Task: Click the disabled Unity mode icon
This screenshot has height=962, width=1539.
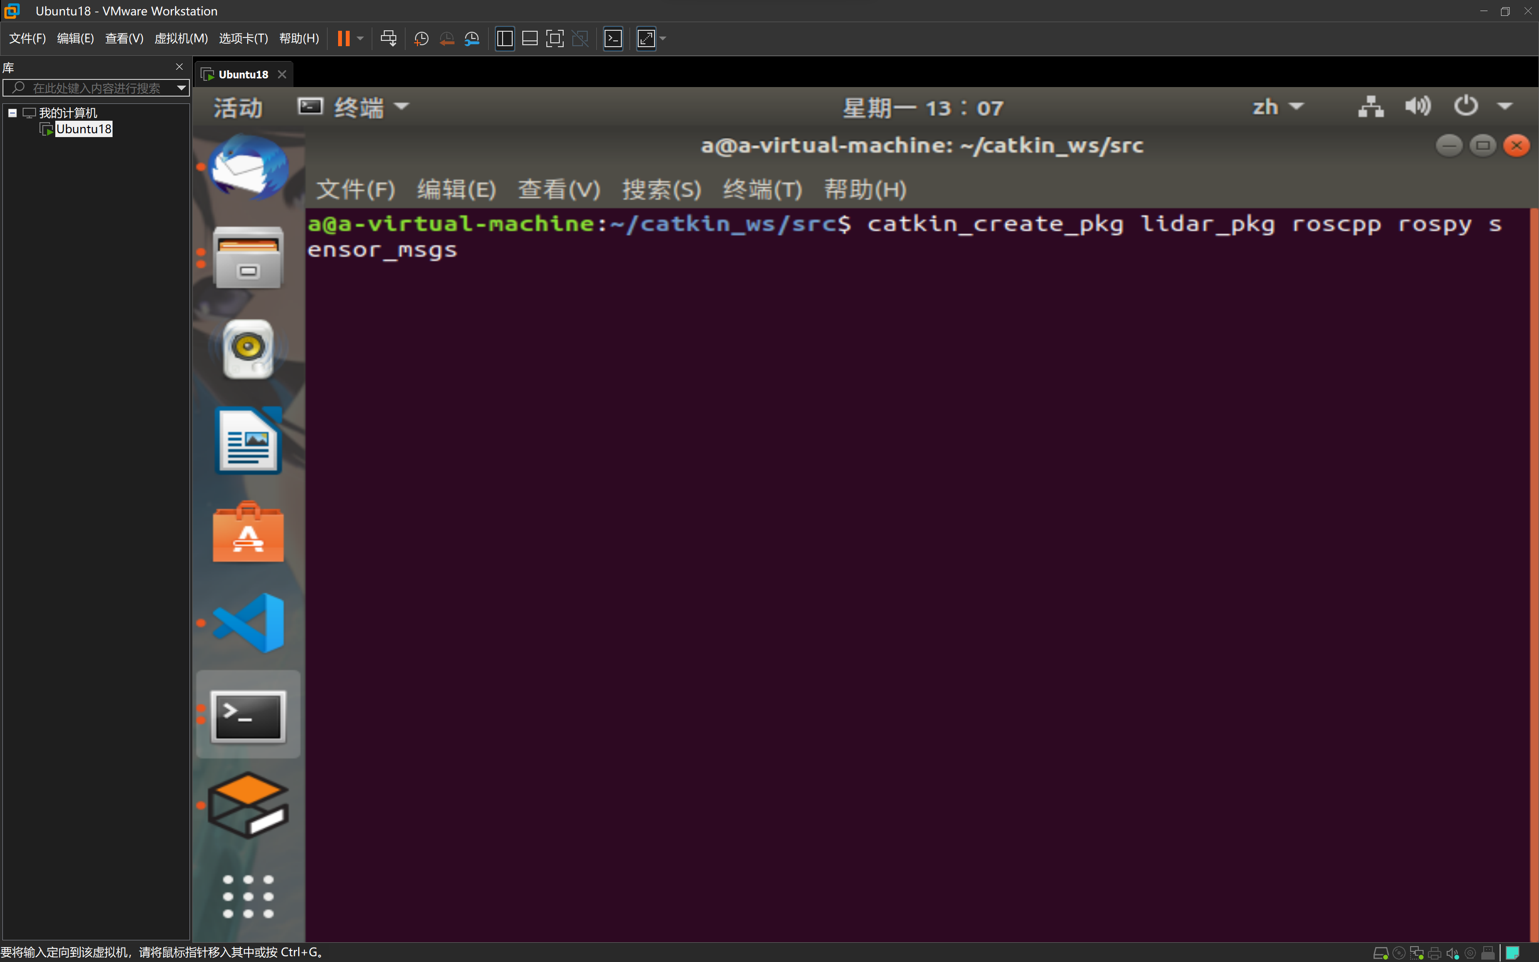Action: [x=580, y=38]
